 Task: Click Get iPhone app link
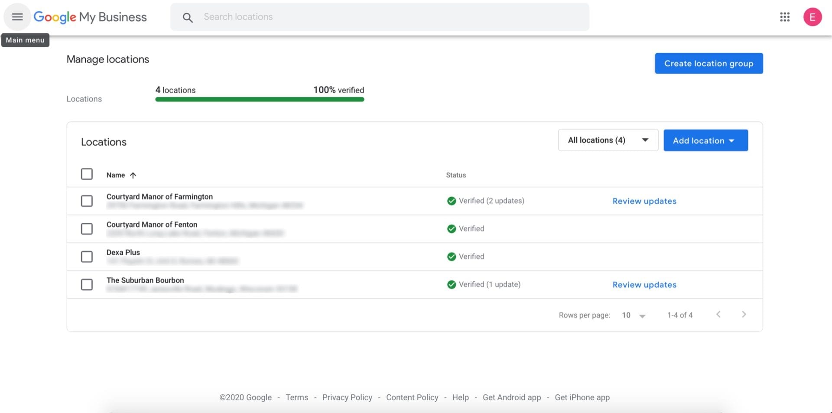(x=582, y=397)
